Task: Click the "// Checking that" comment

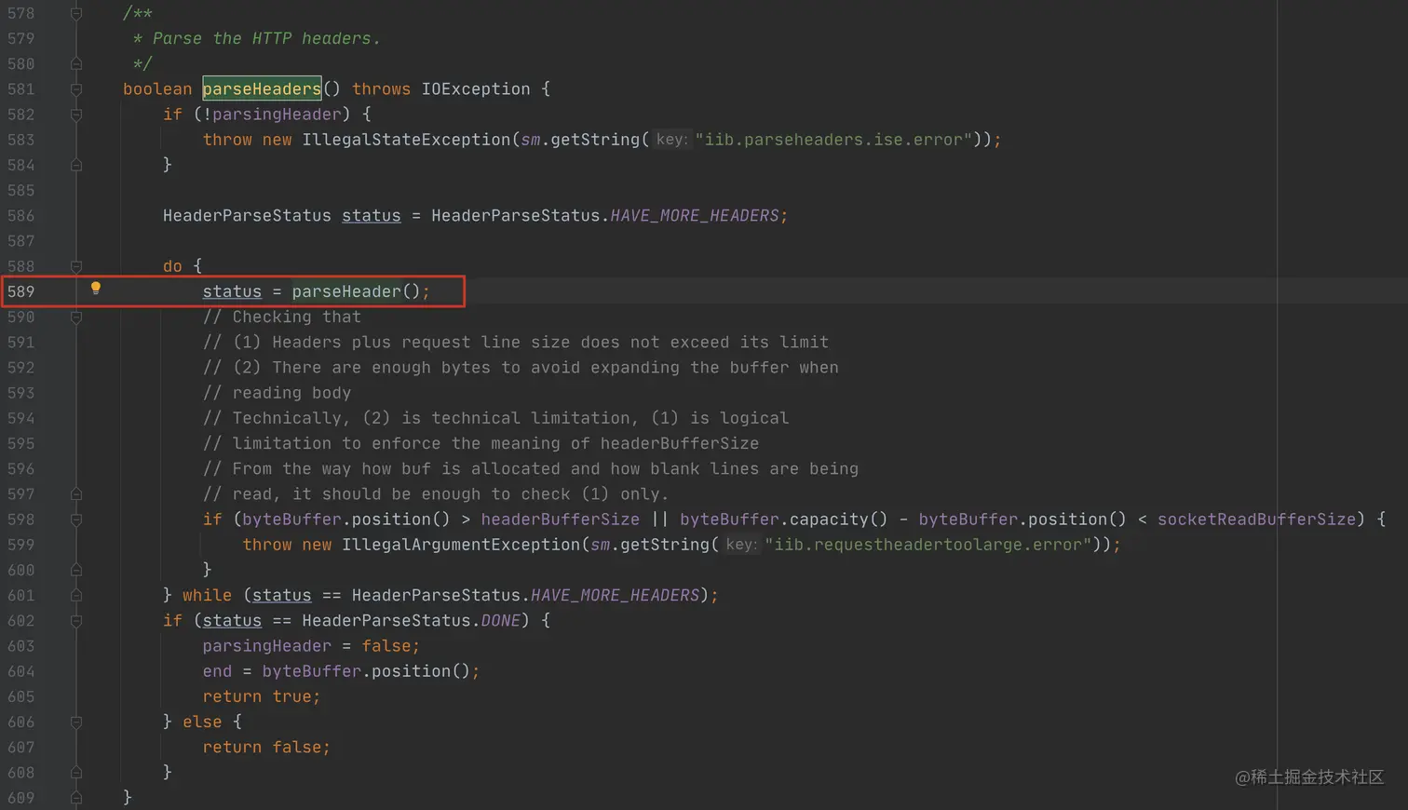Action: click(x=282, y=317)
